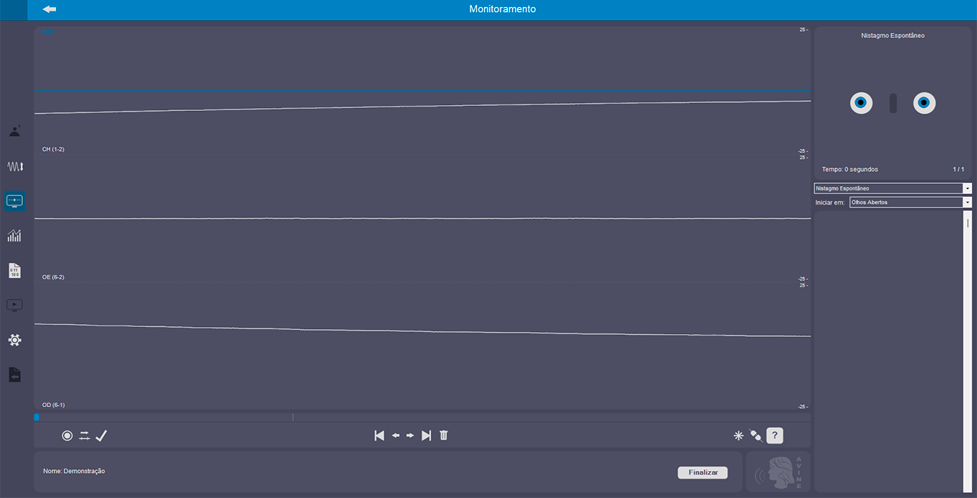
Task: Delete recording with the trash icon
Action: click(443, 436)
